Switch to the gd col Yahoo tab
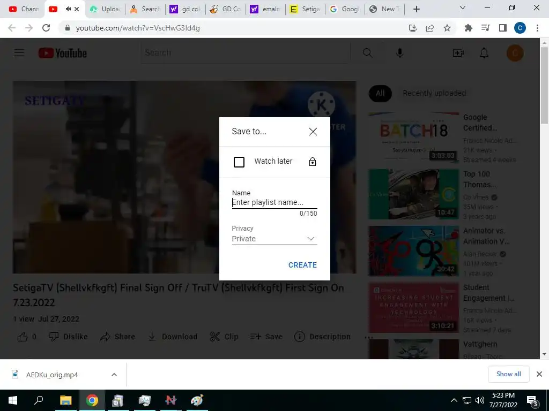The image size is (549, 411). click(x=185, y=9)
